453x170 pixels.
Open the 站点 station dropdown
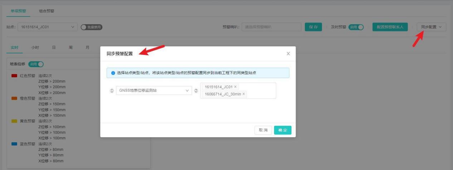47,27
